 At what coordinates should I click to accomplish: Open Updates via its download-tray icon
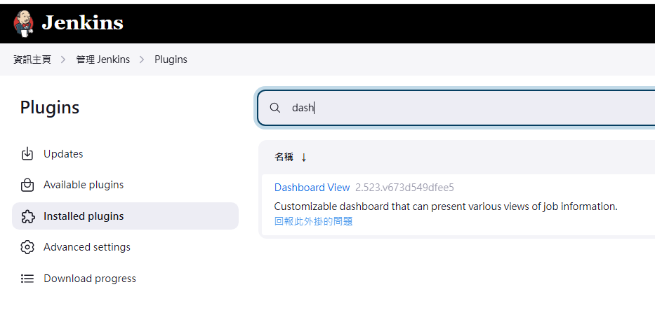coord(27,154)
